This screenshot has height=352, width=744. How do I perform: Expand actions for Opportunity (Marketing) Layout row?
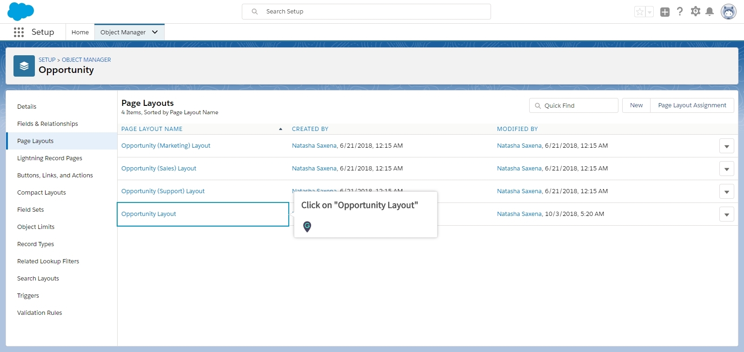pyautogui.click(x=726, y=146)
